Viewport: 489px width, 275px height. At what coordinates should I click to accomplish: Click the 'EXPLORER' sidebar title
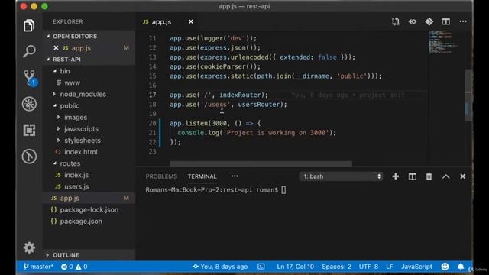tap(68, 21)
